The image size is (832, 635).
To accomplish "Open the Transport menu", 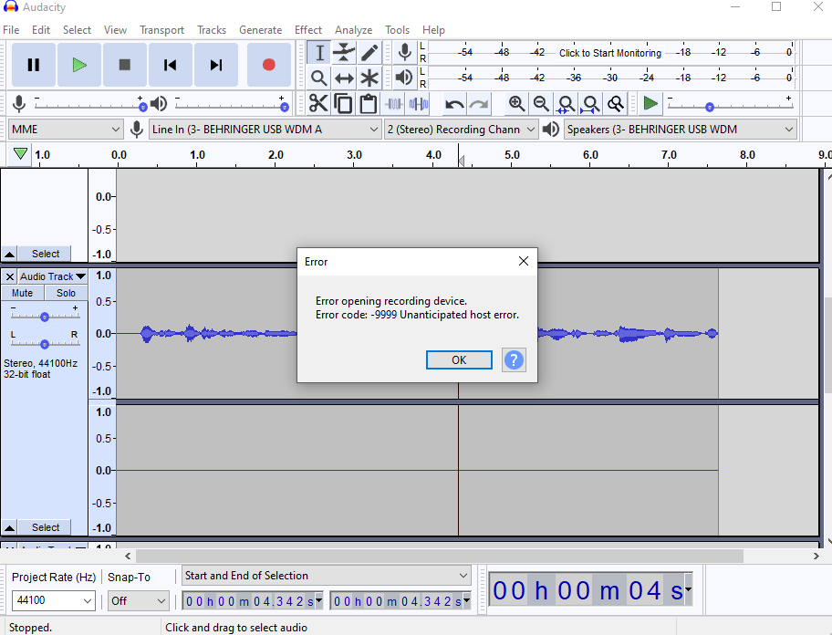I will pos(161,29).
